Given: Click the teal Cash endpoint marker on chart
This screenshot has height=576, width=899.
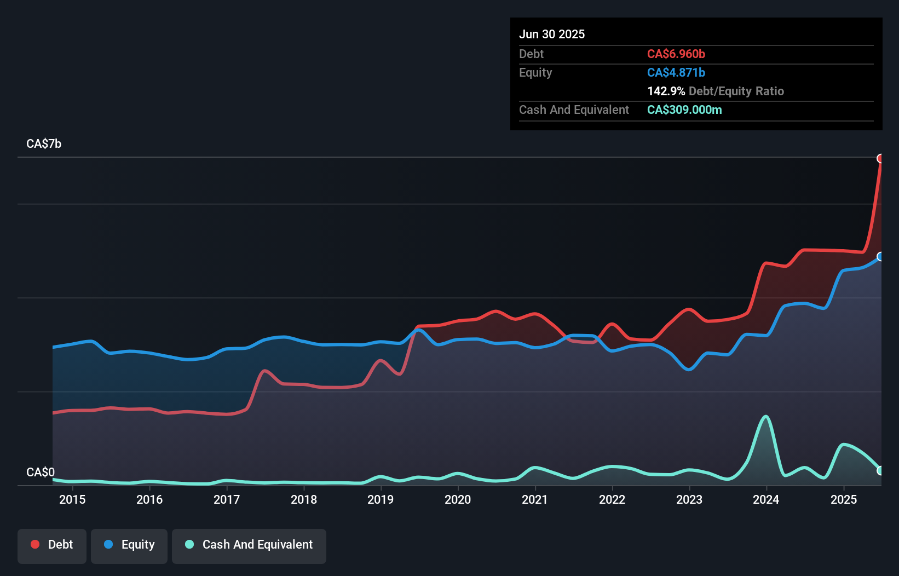Looking at the screenshot, I should coord(880,471).
